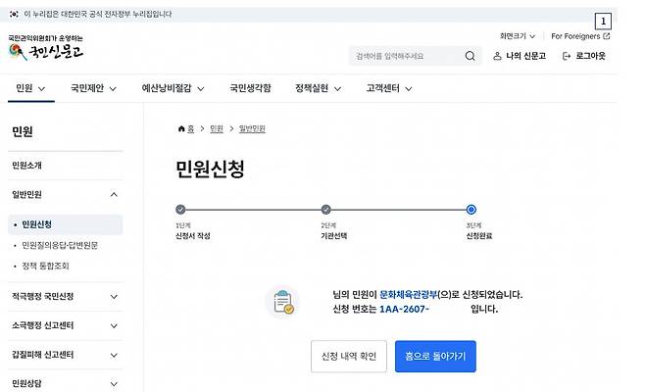The height and width of the screenshot is (392, 645).
Task: Click the For Foreigners external-link icon
Action: pyautogui.click(x=607, y=36)
